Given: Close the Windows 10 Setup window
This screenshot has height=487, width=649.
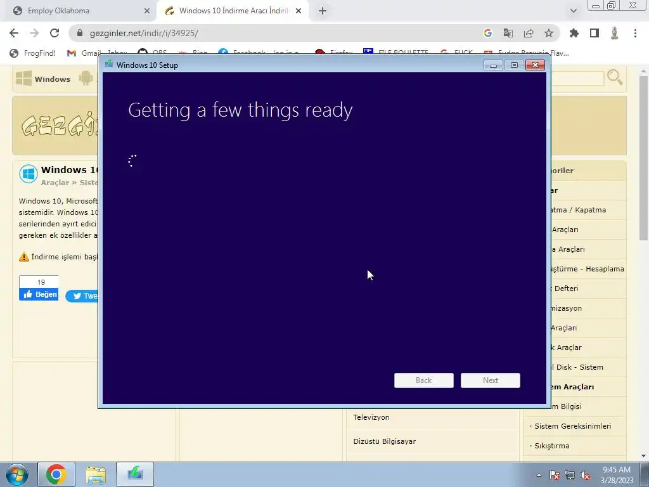Looking at the screenshot, I should [x=535, y=65].
